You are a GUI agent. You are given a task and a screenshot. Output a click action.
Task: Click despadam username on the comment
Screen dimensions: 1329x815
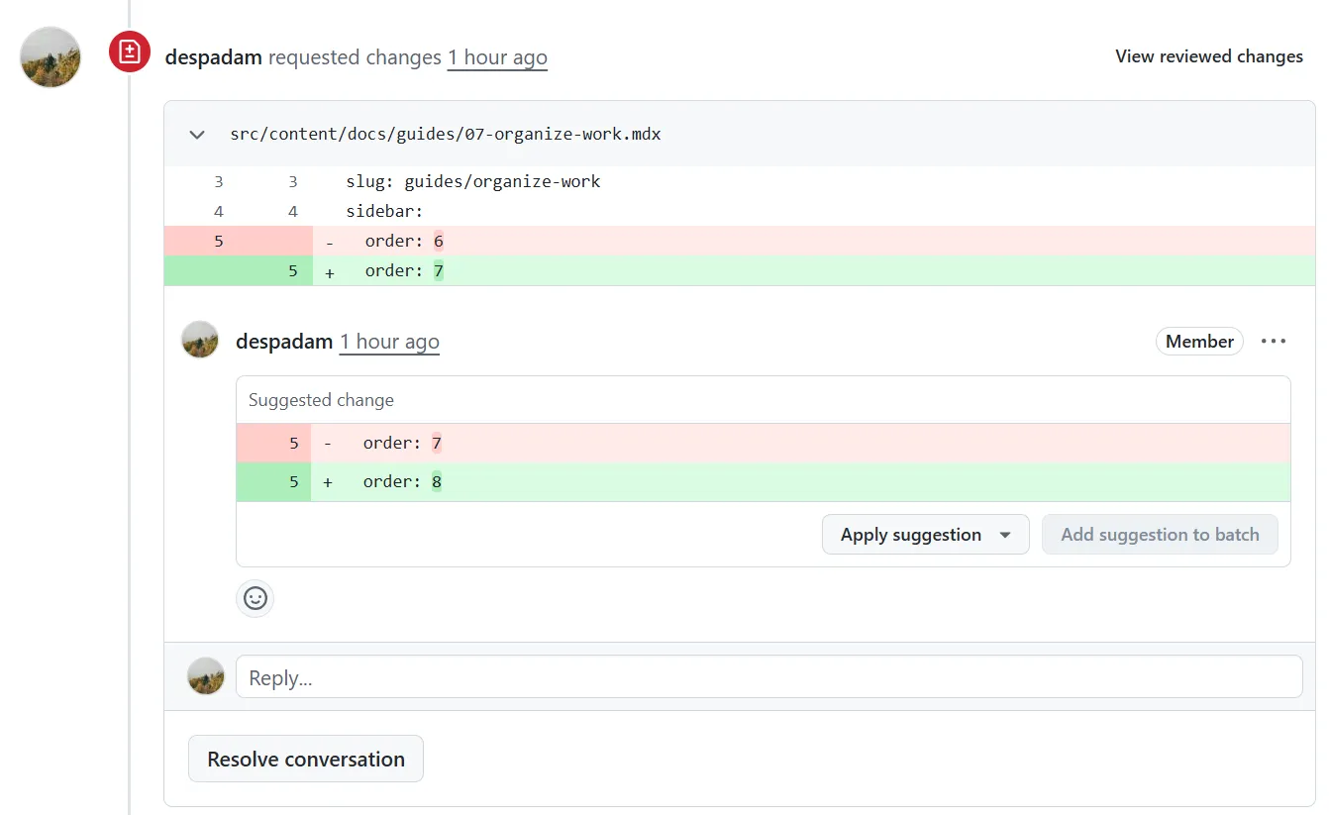click(x=284, y=342)
